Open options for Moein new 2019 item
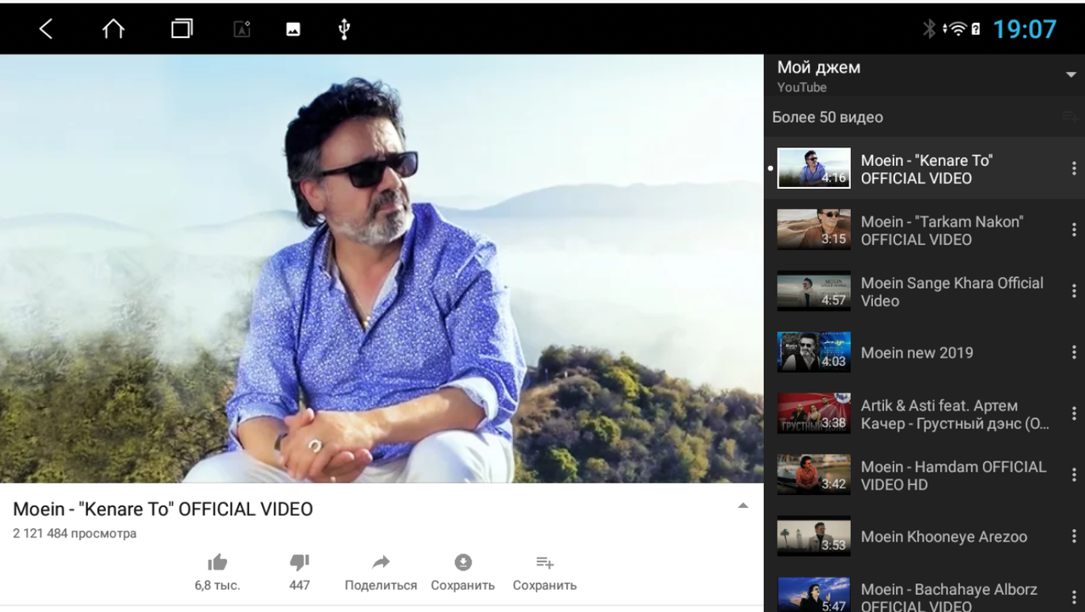The height and width of the screenshot is (612, 1085). [1074, 353]
